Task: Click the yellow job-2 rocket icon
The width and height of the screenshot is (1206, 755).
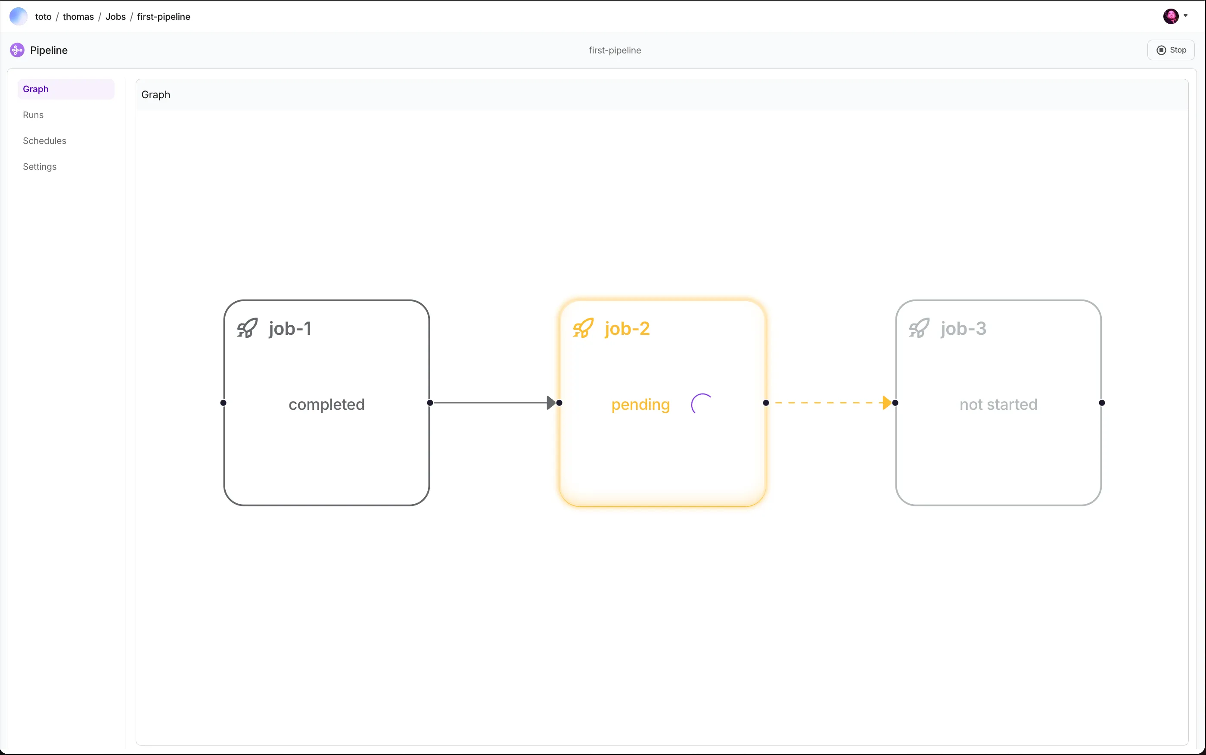Action: point(583,328)
